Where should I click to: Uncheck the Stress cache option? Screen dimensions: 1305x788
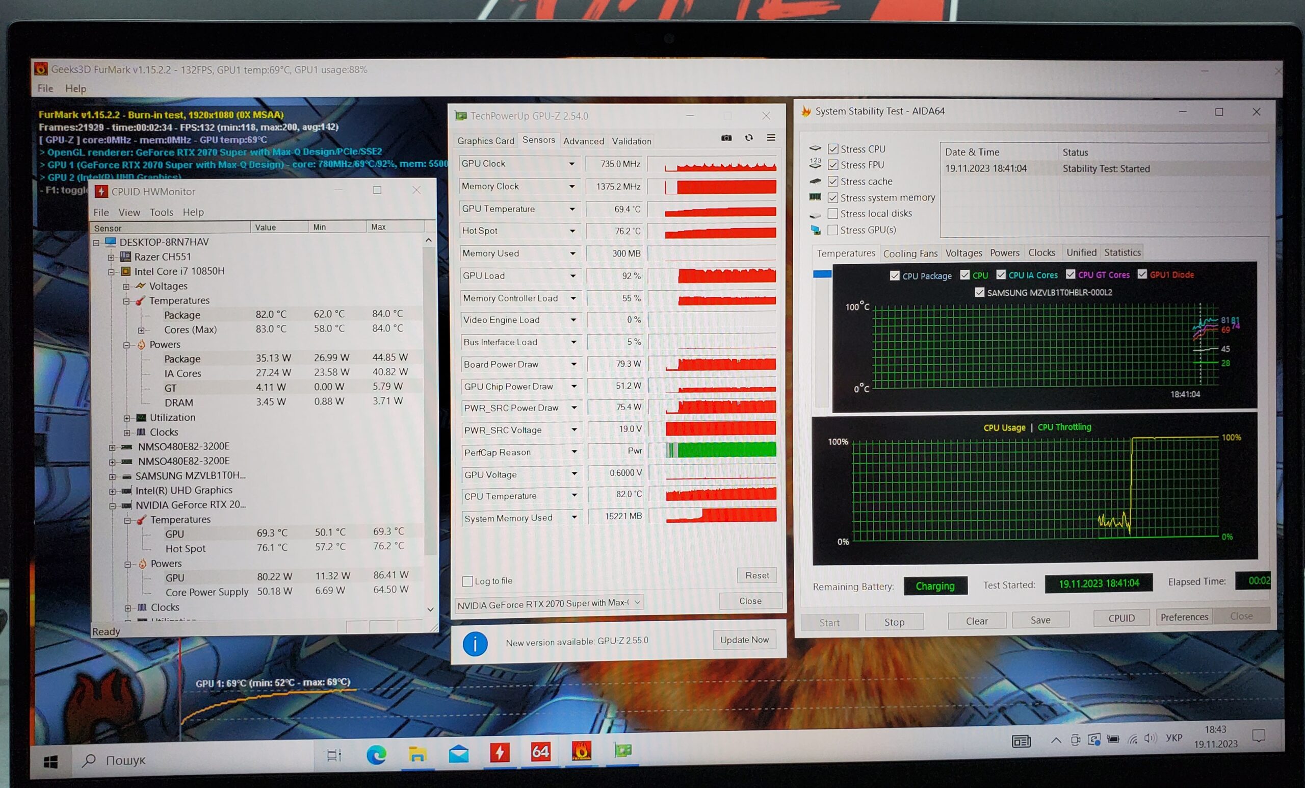click(x=832, y=181)
